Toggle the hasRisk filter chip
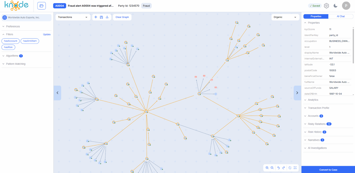355x173 pixels. pyautogui.click(x=8, y=47)
